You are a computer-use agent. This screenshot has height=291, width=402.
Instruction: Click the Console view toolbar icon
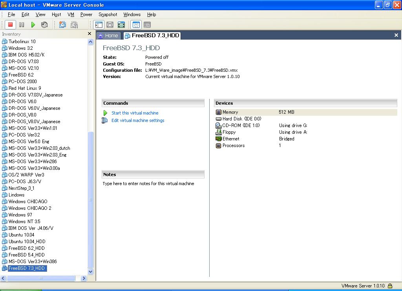[x=147, y=25]
